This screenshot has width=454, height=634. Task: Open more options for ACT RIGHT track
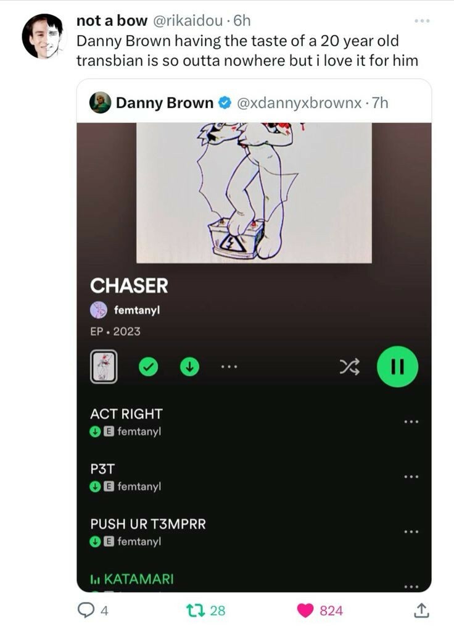tap(411, 422)
